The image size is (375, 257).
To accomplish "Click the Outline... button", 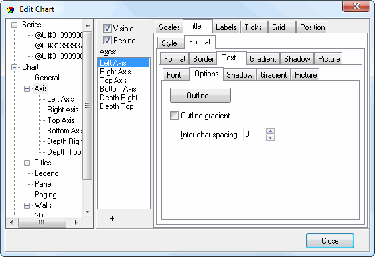I will 200,96.
